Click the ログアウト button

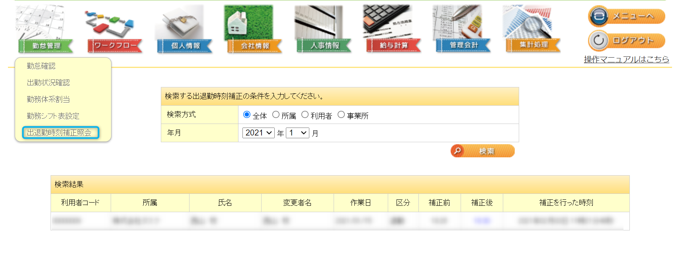point(626,41)
